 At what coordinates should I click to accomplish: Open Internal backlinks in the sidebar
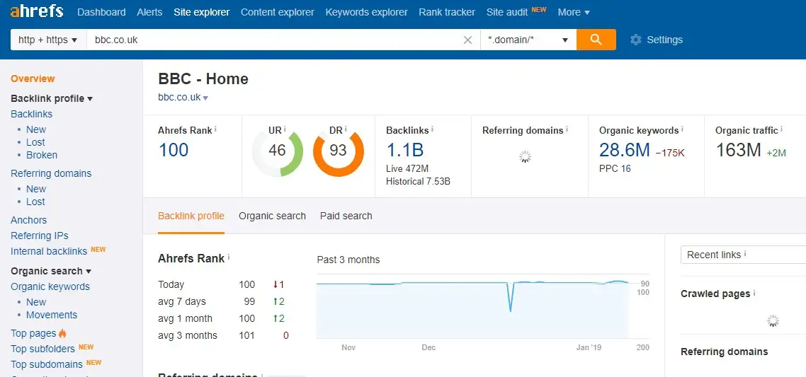(x=49, y=251)
